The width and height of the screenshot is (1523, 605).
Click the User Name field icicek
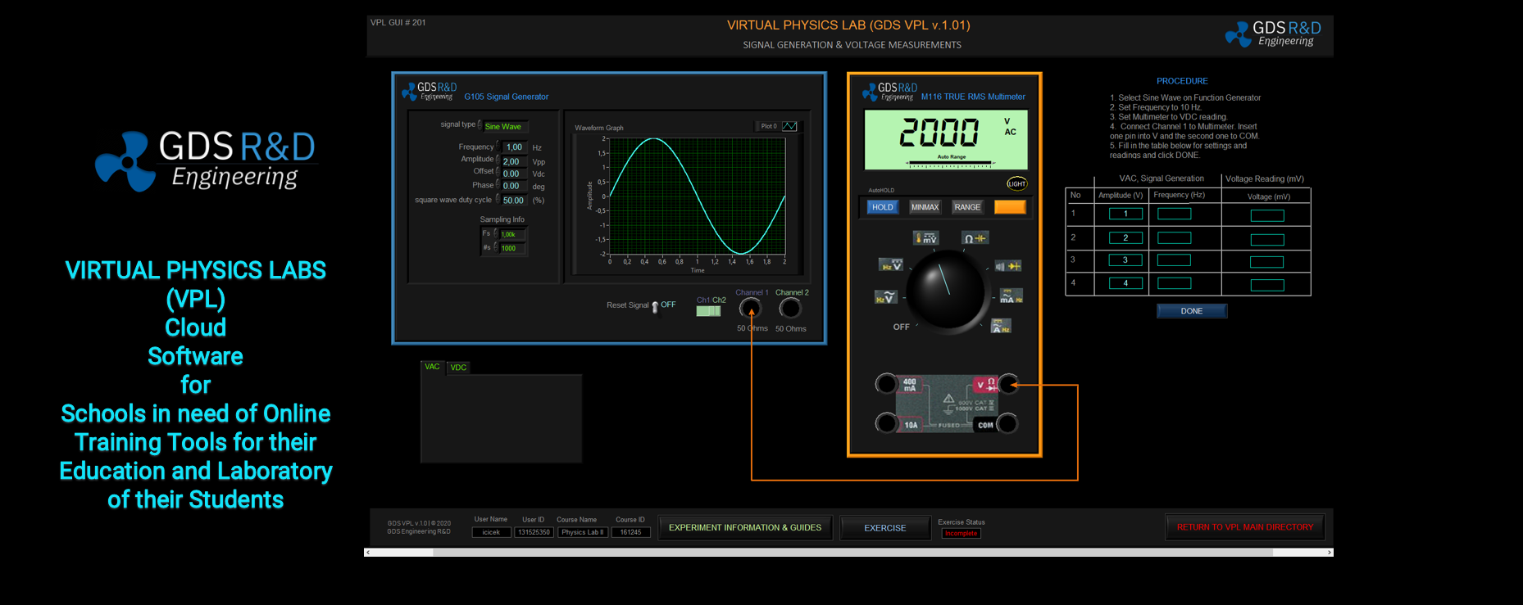coord(491,532)
